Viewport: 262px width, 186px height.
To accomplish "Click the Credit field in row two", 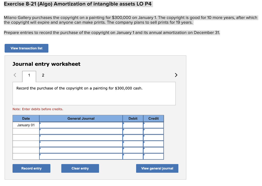I will (x=154, y=131).
